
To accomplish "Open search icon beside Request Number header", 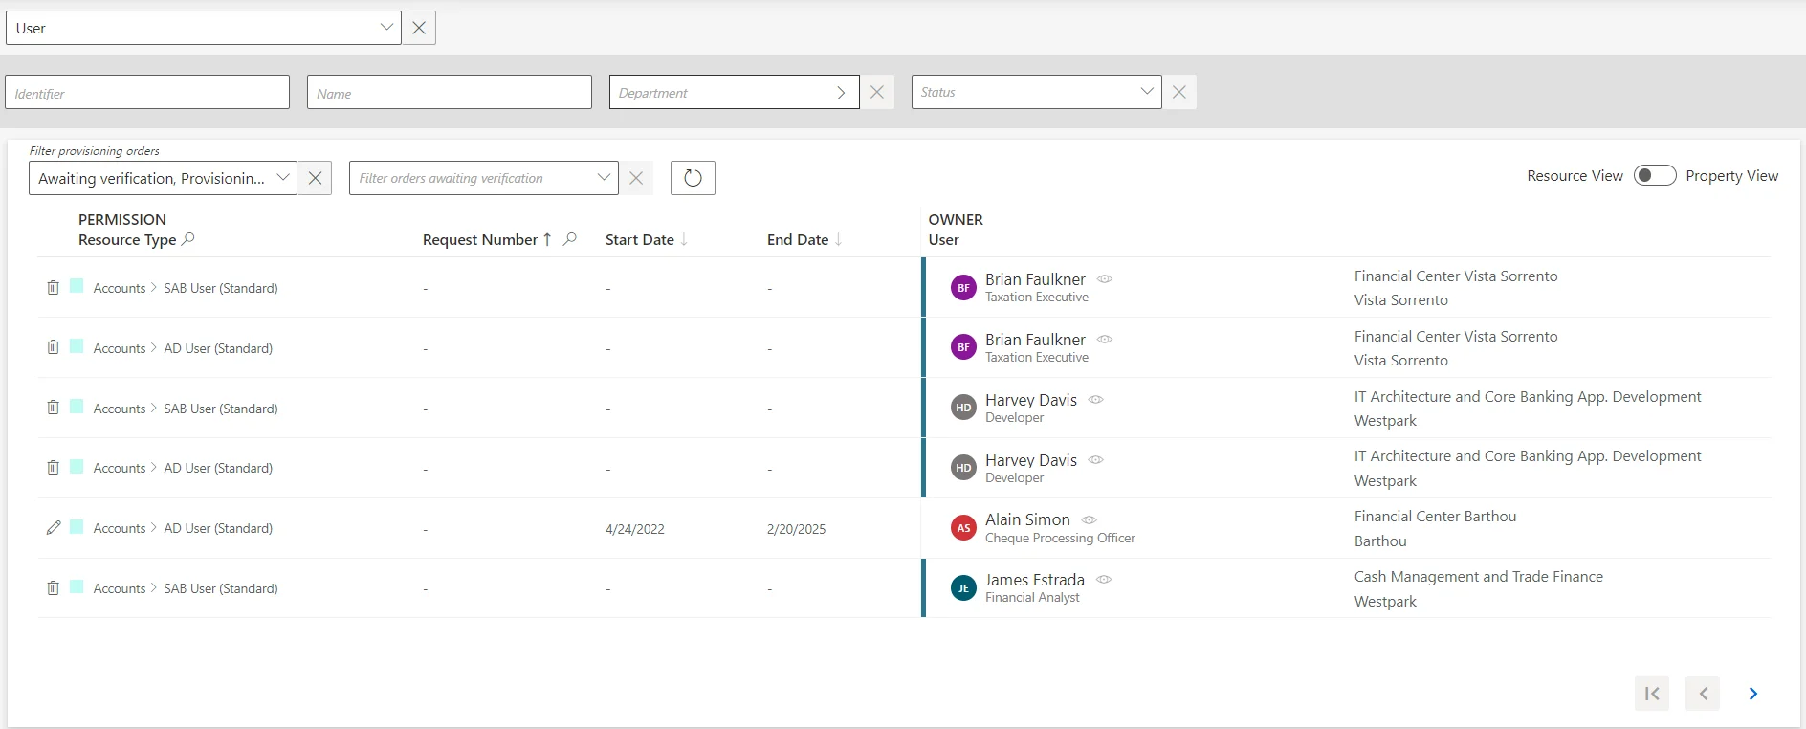I will [x=570, y=239].
